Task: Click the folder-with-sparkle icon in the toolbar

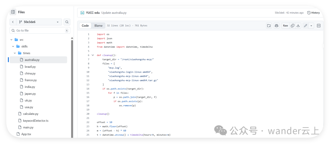Action: tap(269, 26)
